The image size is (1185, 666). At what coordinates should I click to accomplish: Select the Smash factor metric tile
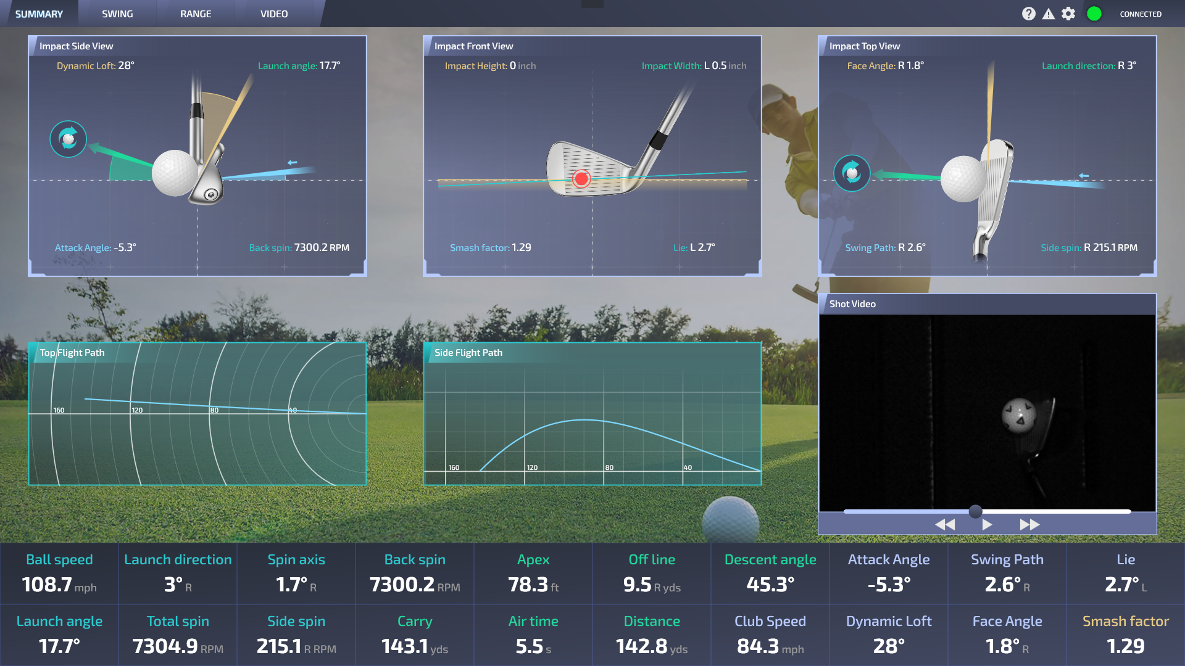pos(1125,635)
